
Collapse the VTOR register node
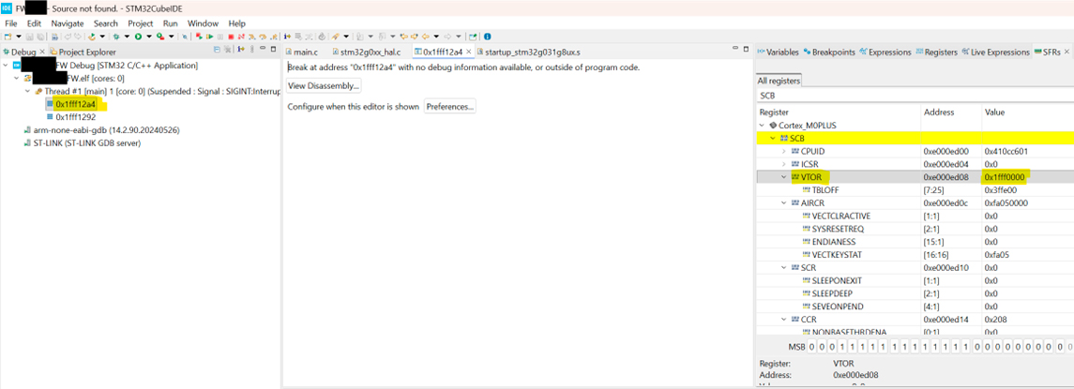click(x=785, y=176)
